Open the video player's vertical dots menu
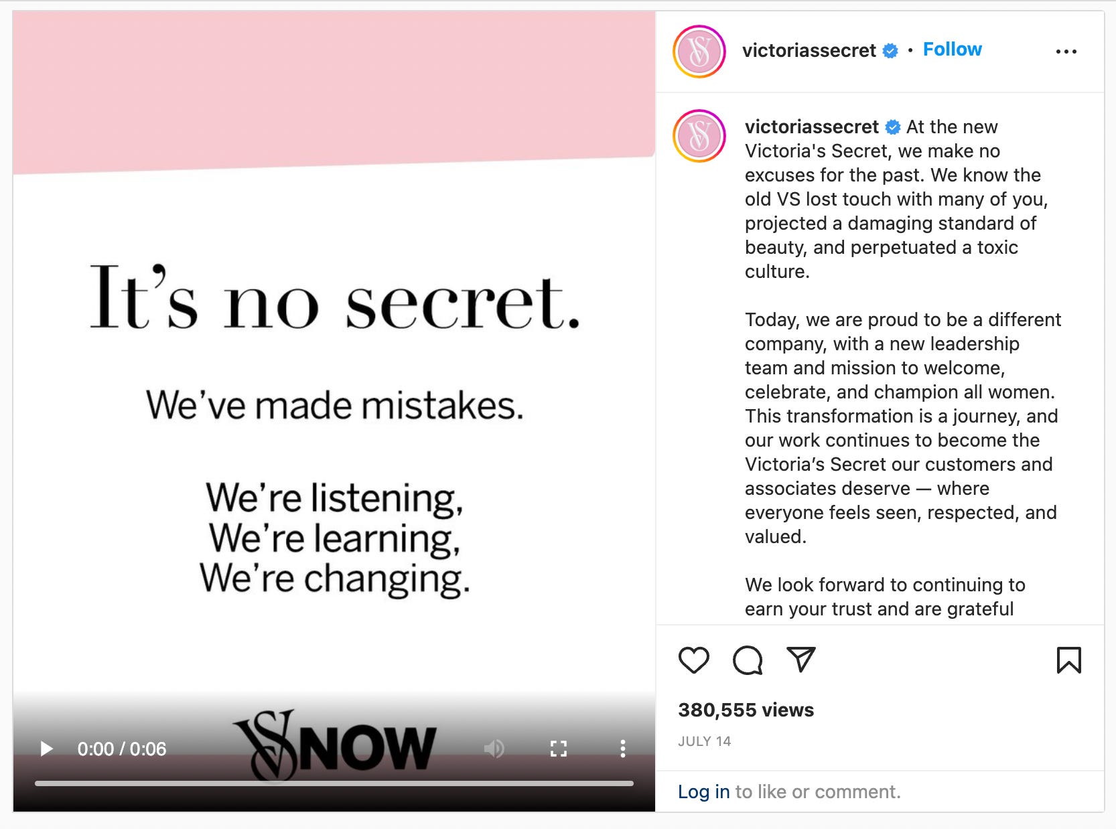The image size is (1116, 829). pos(623,749)
